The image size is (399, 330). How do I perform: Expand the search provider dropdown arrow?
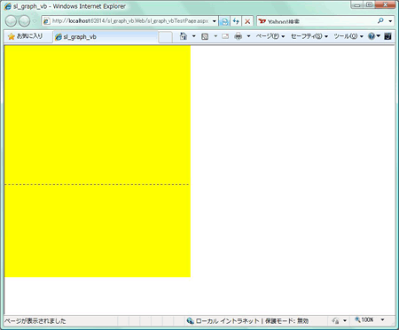(x=390, y=21)
